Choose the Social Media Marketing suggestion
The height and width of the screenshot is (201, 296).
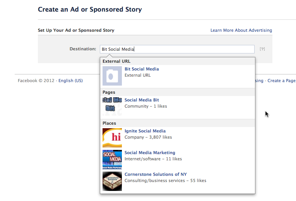(x=178, y=160)
